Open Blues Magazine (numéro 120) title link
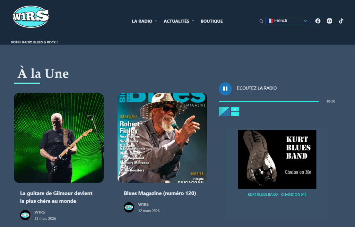Image resolution: width=355 pixels, height=227 pixels. tap(160, 193)
